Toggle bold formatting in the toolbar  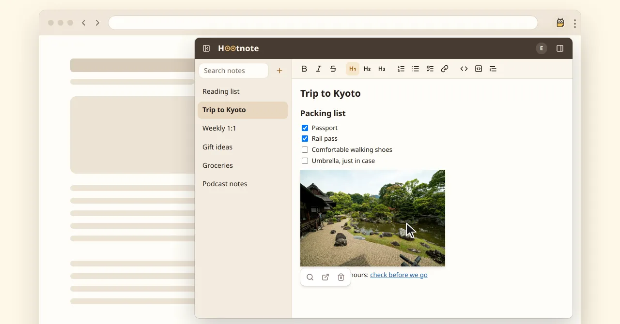point(304,69)
